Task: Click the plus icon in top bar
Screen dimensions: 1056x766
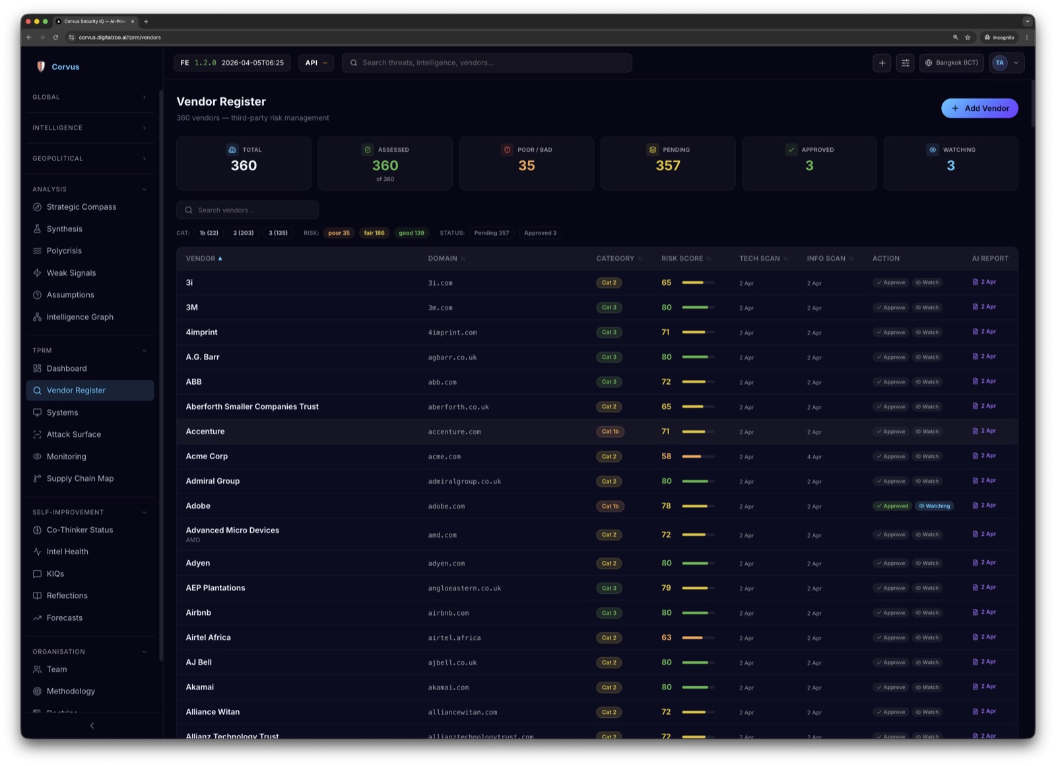Action: [882, 63]
